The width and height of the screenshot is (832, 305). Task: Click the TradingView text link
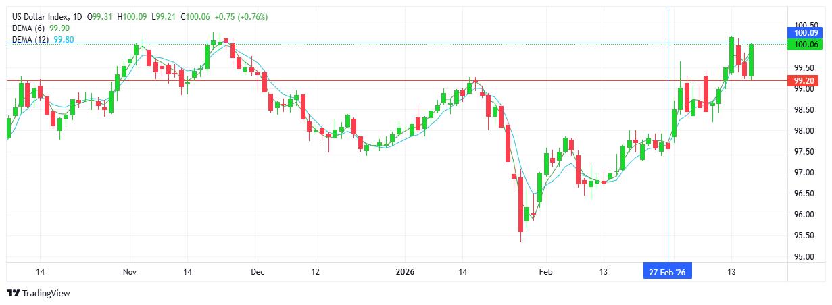click(x=47, y=294)
